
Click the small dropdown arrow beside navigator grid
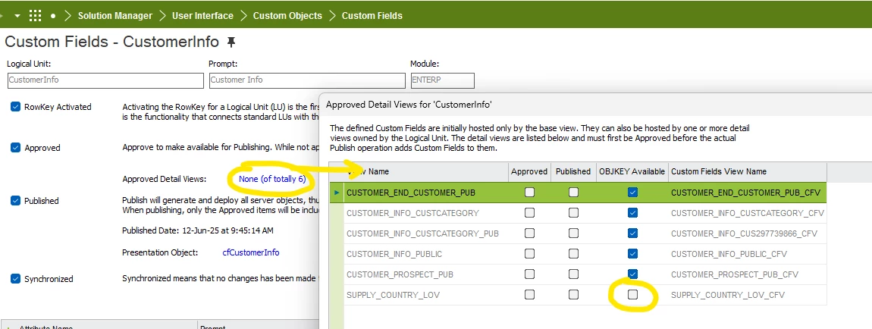[x=17, y=16]
